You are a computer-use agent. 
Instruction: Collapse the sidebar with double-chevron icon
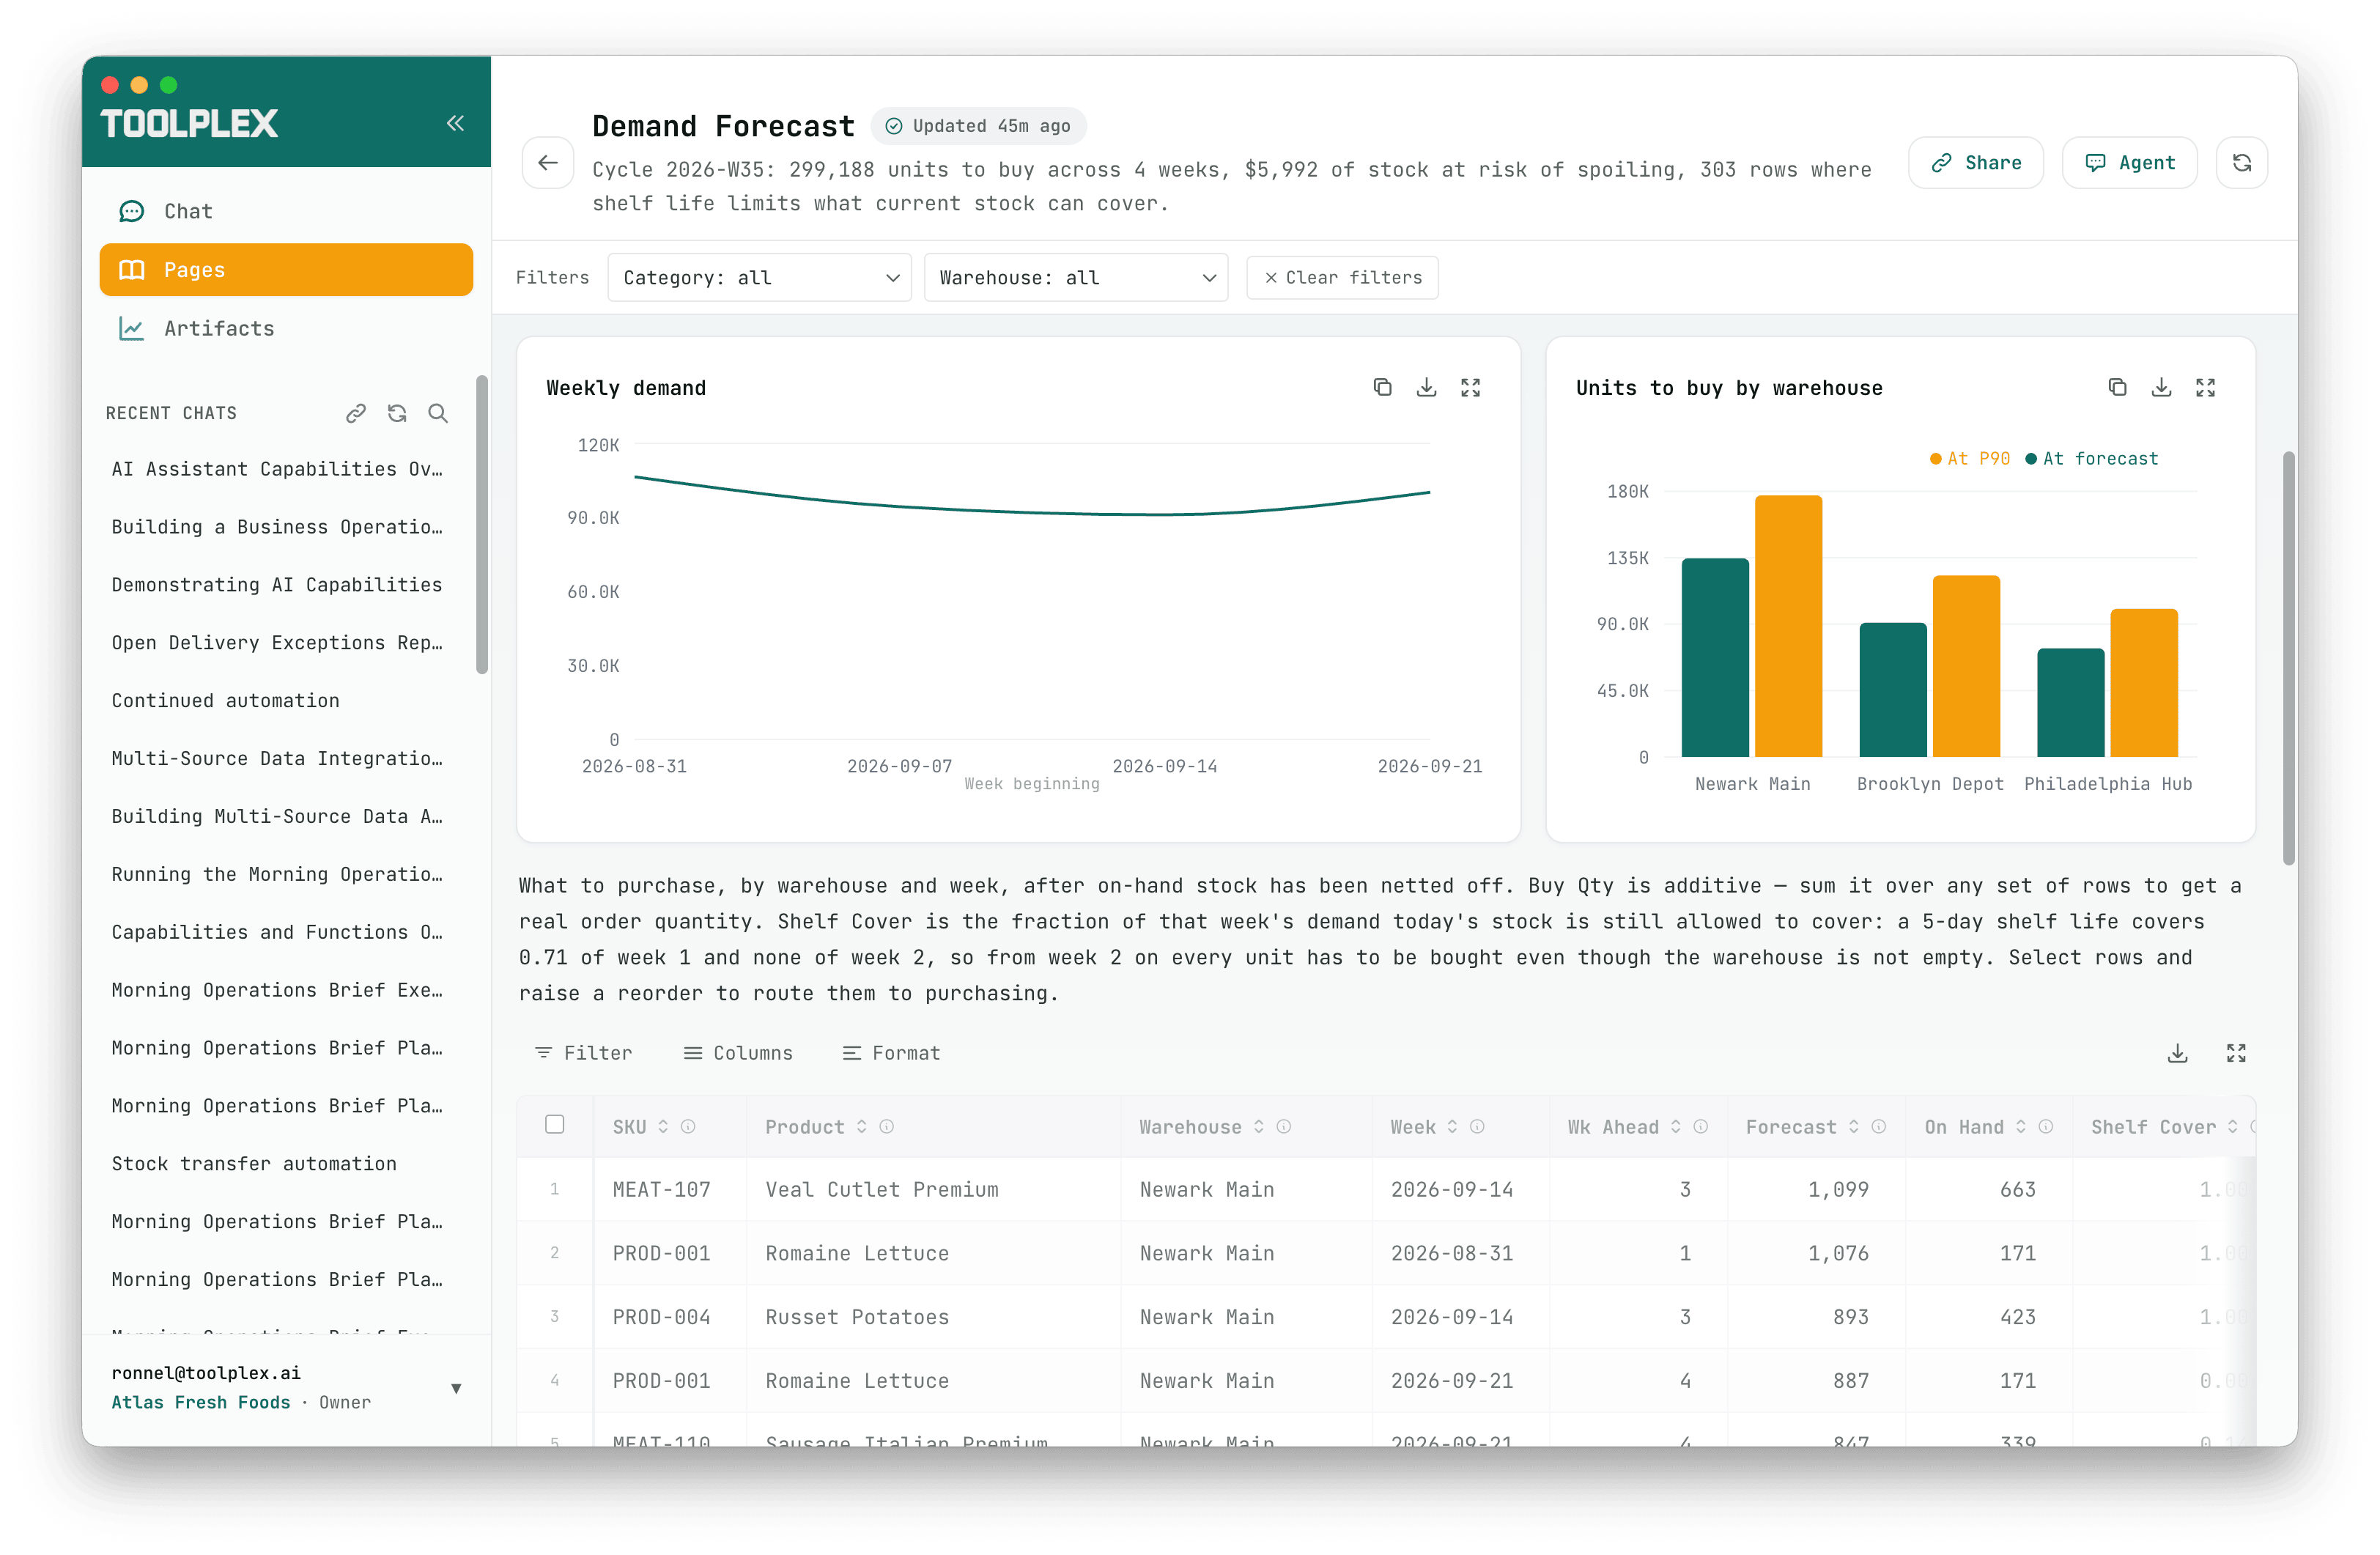[455, 123]
